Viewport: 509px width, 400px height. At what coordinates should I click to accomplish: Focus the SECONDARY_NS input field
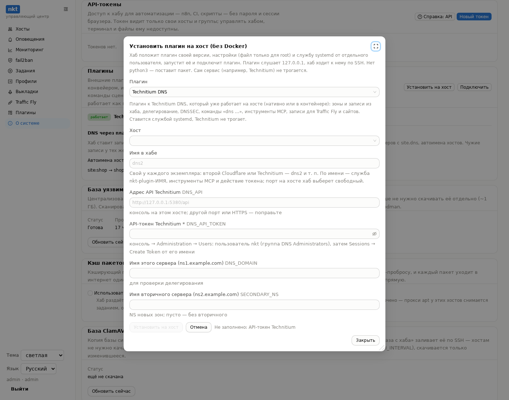[x=254, y=305]
